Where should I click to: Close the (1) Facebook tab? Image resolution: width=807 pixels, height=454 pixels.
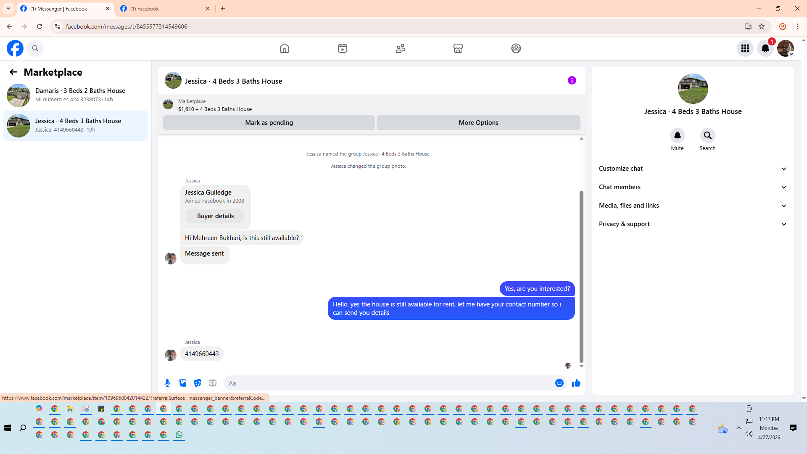208,8
